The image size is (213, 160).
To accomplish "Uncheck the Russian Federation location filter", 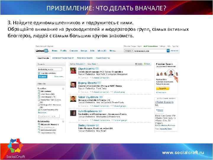I will (x=39, y=110).
